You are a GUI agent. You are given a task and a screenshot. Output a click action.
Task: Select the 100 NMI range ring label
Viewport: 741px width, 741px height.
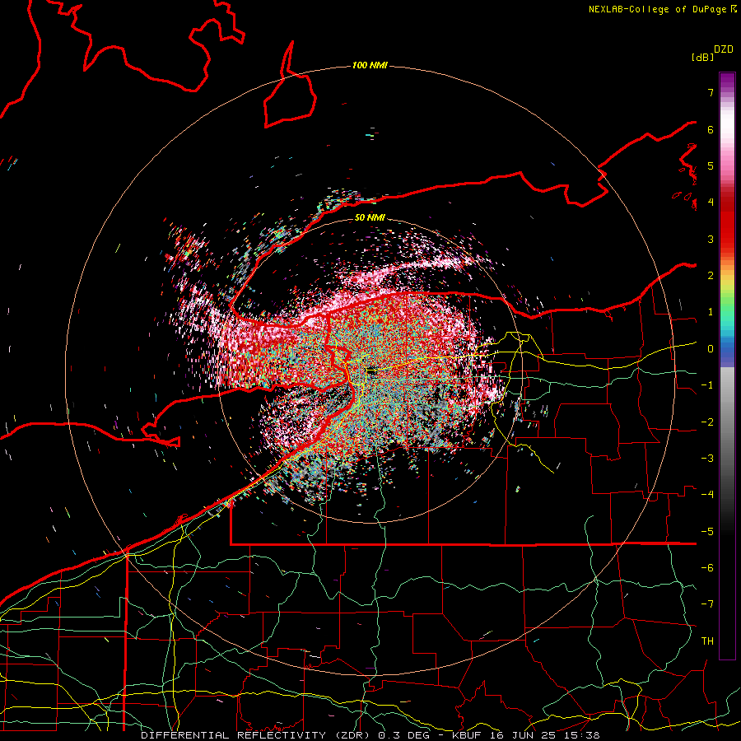(370, 65)
